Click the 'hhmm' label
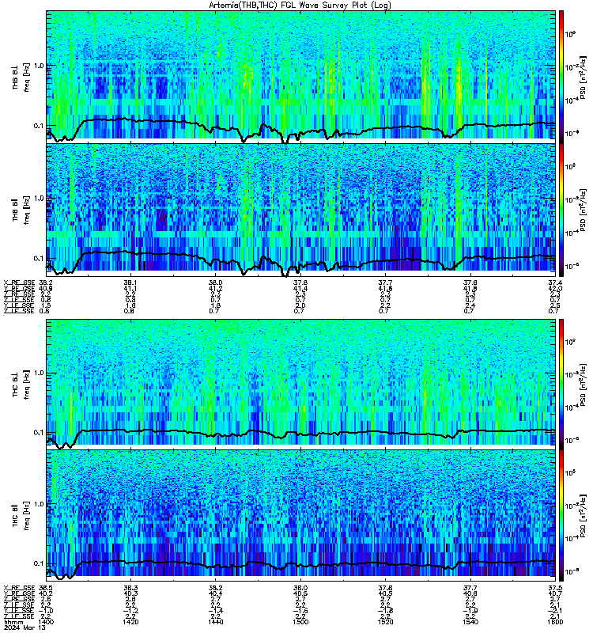This screenshot has width=593, height=633. pos(13,622)
